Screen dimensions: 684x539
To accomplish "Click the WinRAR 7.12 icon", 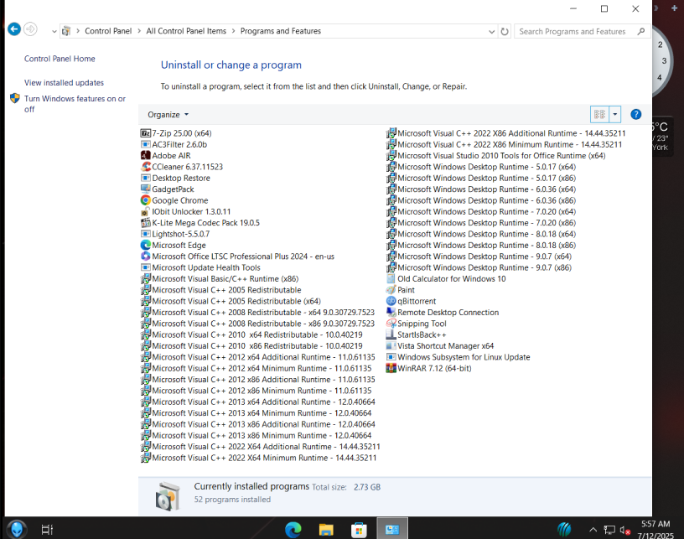I will click(391, 368).
